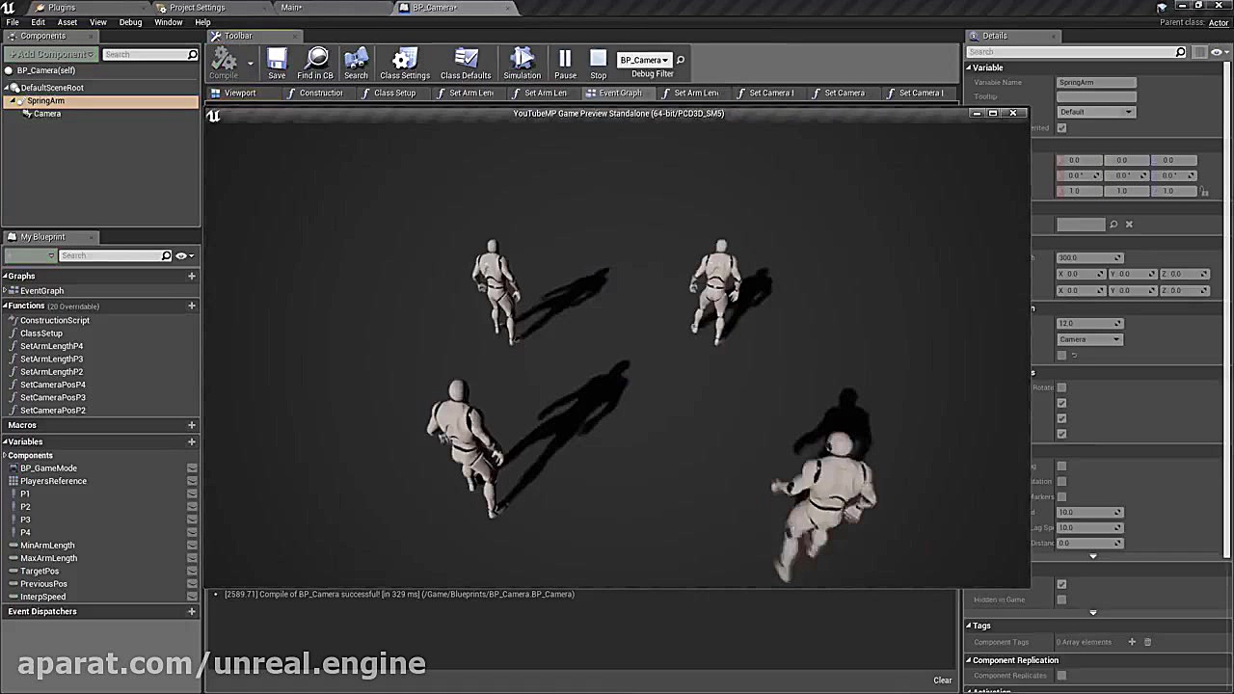Check the checkbox next to Hidden in Game

click(1061, 599)
